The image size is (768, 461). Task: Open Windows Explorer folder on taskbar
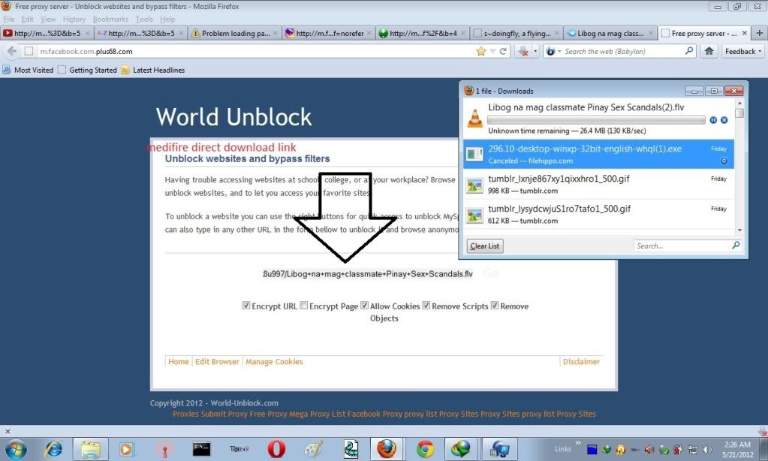click(x=91, y=449)
